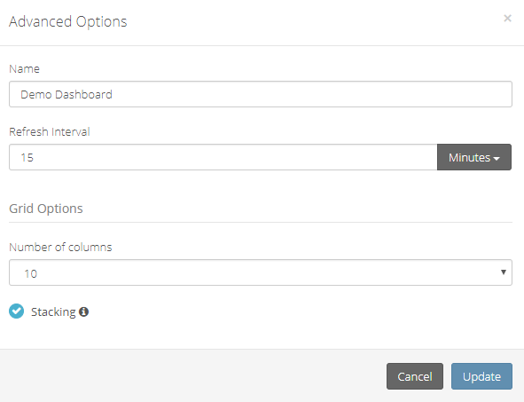Open the Minutes unit dropdown
Image resolution: width=524 pixels, height=402 pixels.
[473, 157]
